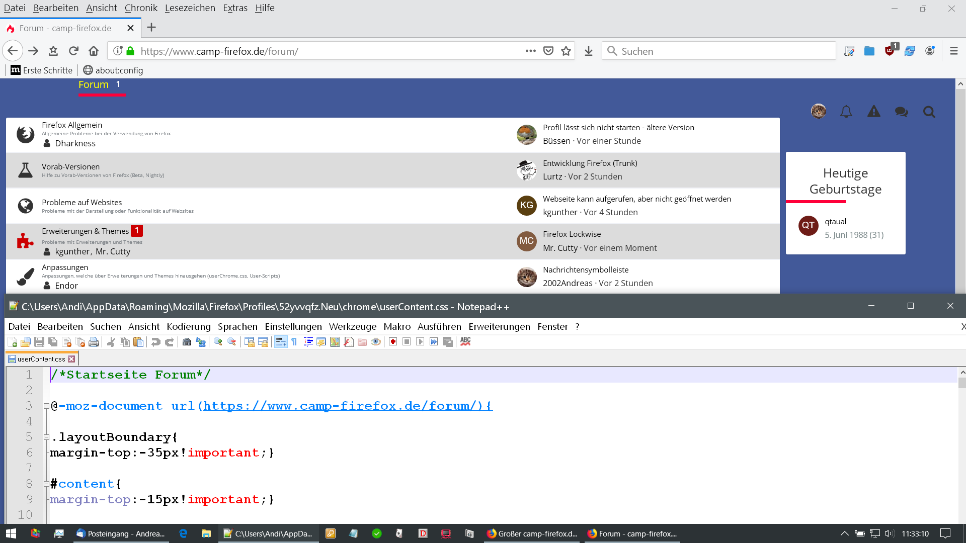
Task: Click the forum search magnifier icon
Action: 929,112
